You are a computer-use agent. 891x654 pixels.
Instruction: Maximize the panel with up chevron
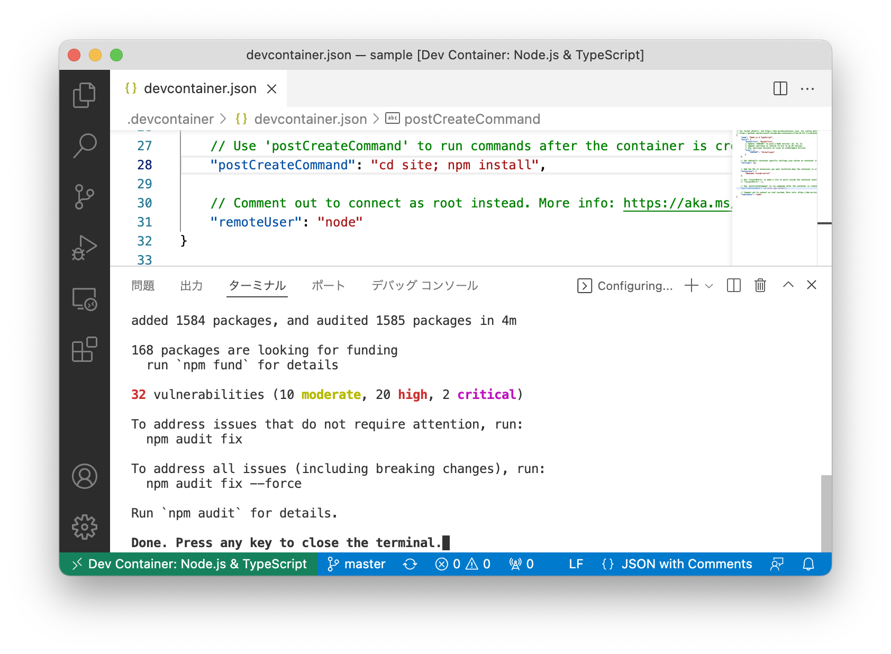tap(788, 285)
